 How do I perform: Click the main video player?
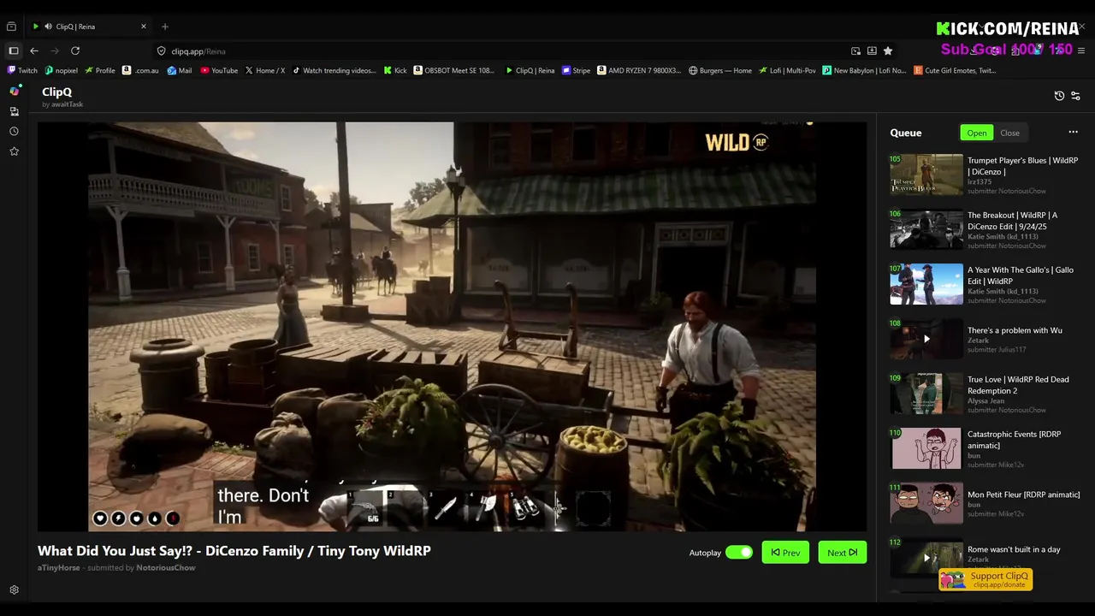pos(452,326)
